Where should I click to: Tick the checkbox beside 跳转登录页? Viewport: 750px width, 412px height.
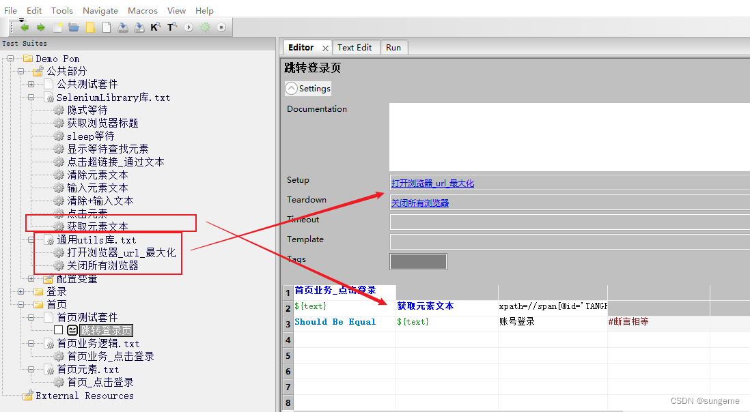(58, 330)
